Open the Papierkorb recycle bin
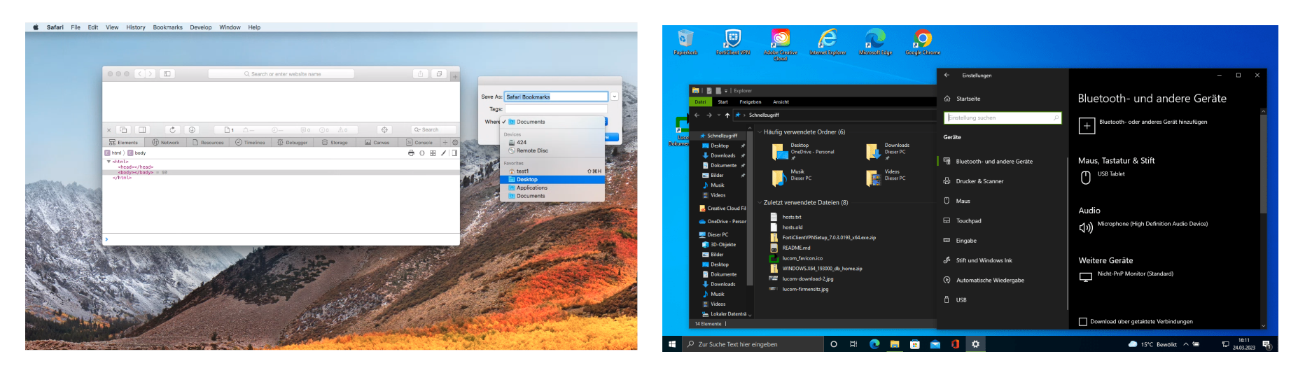 tap(685, 41)
